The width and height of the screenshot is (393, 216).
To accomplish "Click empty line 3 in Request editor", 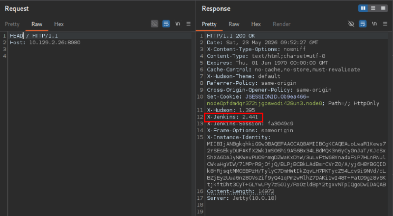I will tap(100, 49).
